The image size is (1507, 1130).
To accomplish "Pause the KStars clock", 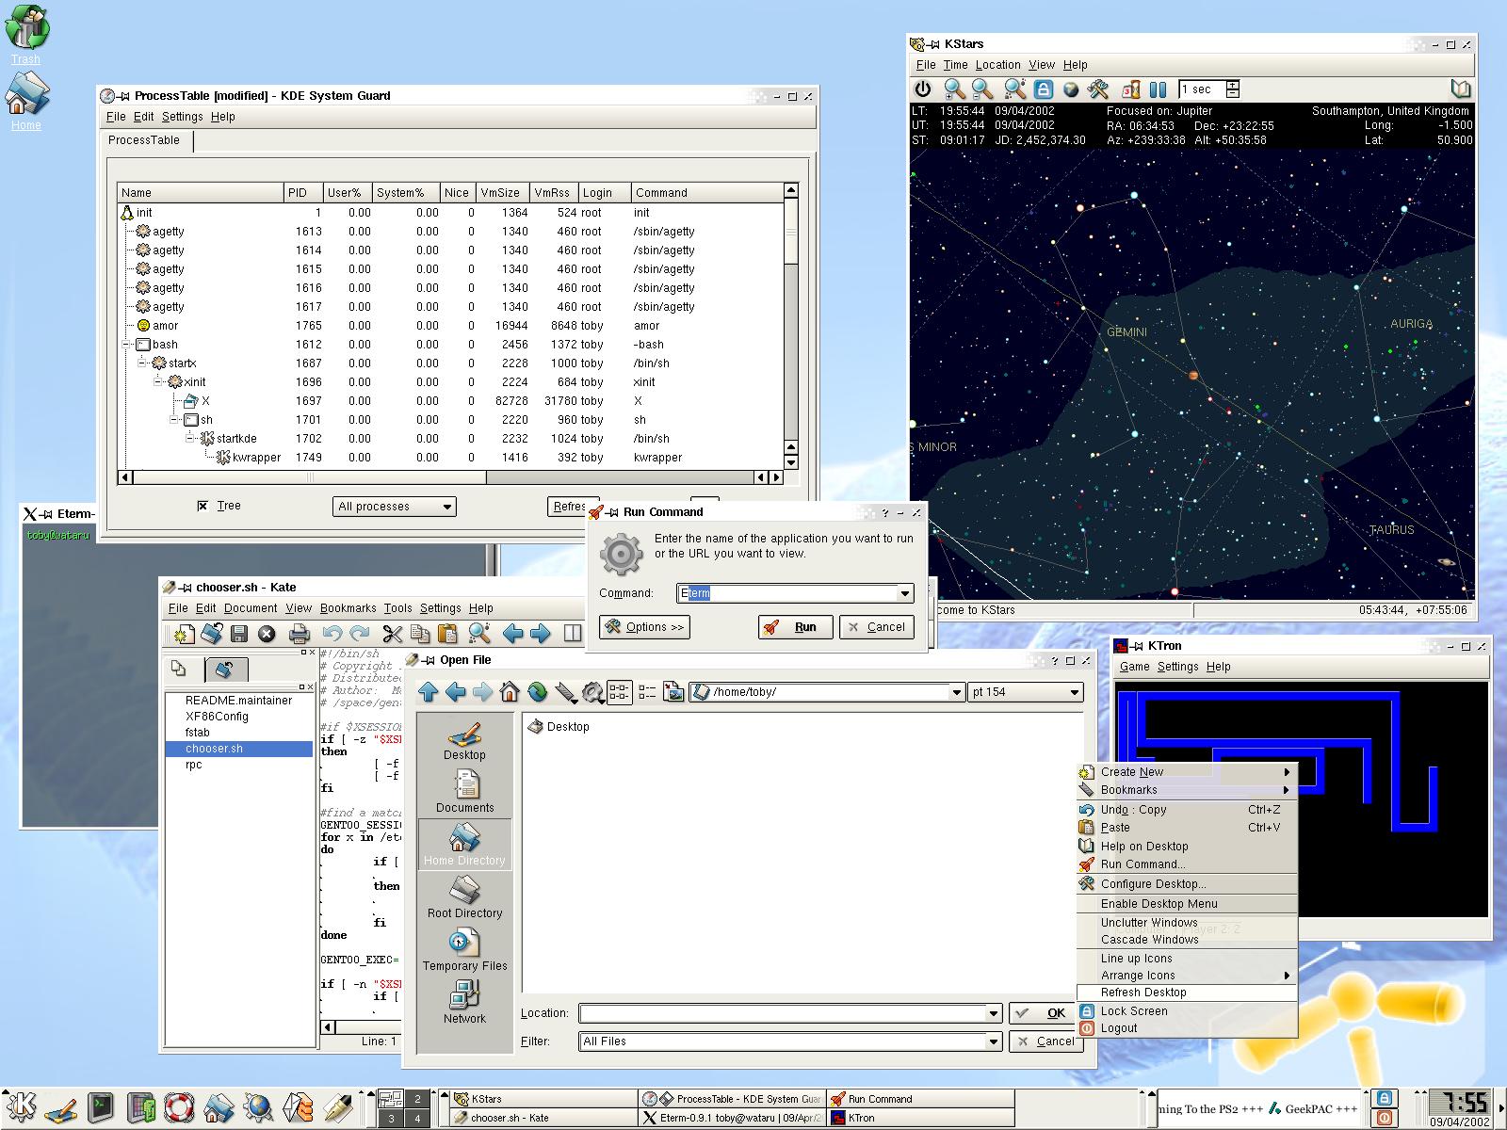I will 1159,89.
